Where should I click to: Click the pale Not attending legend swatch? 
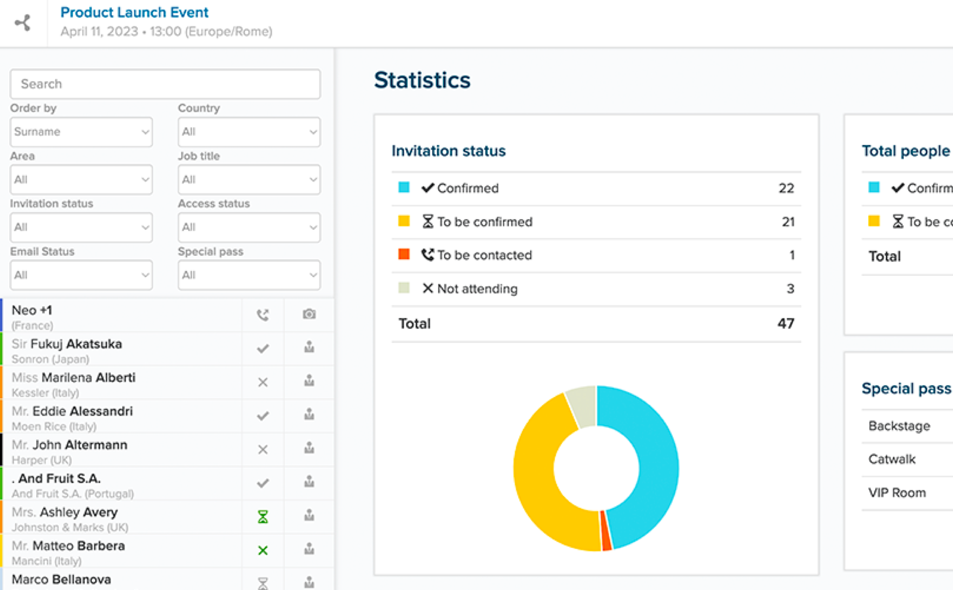404,288
